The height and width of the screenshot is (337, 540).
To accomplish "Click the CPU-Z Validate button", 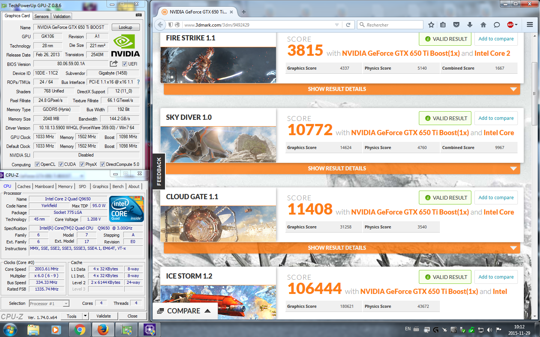I will click(x=103, y=316).
